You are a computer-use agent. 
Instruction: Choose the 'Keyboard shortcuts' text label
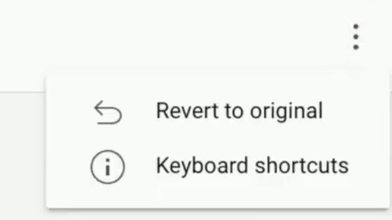point(252,166)
